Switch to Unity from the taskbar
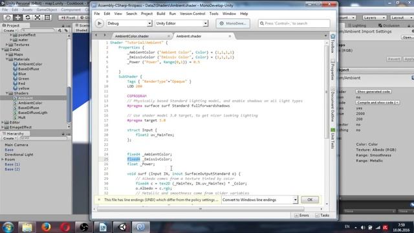This screenshot has height=233, width=414. tap(122, 227)
